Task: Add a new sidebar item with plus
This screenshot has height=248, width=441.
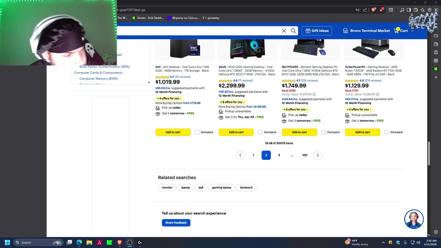Action: pyautogui.click(x=436, y=77)
